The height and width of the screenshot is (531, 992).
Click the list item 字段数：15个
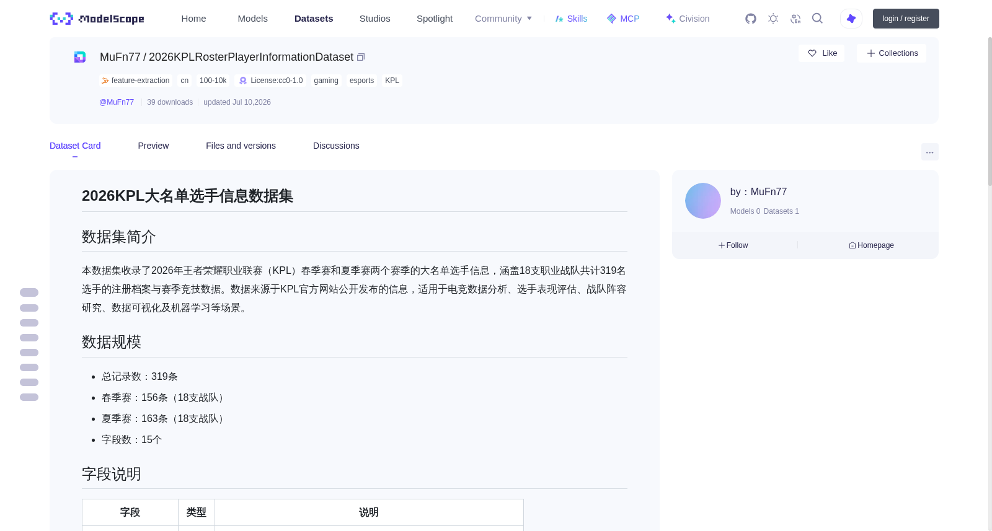click(131, 440)
